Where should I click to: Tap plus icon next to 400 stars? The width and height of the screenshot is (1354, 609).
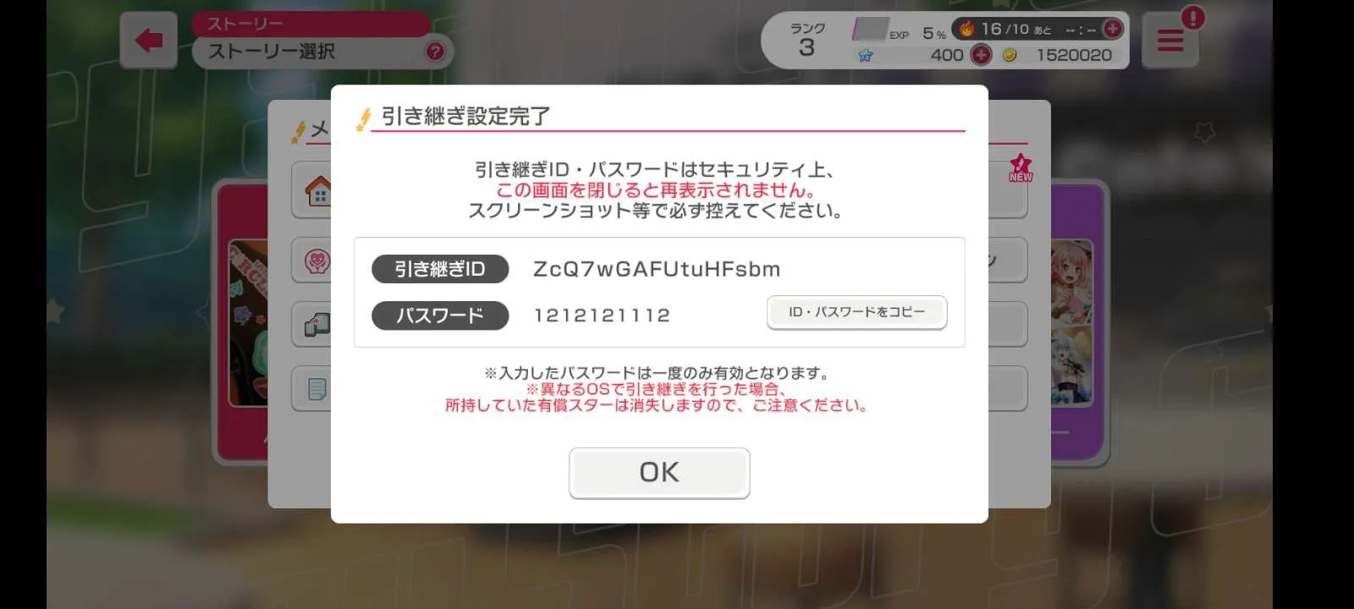pyautogui.click(x=981, y=55)
